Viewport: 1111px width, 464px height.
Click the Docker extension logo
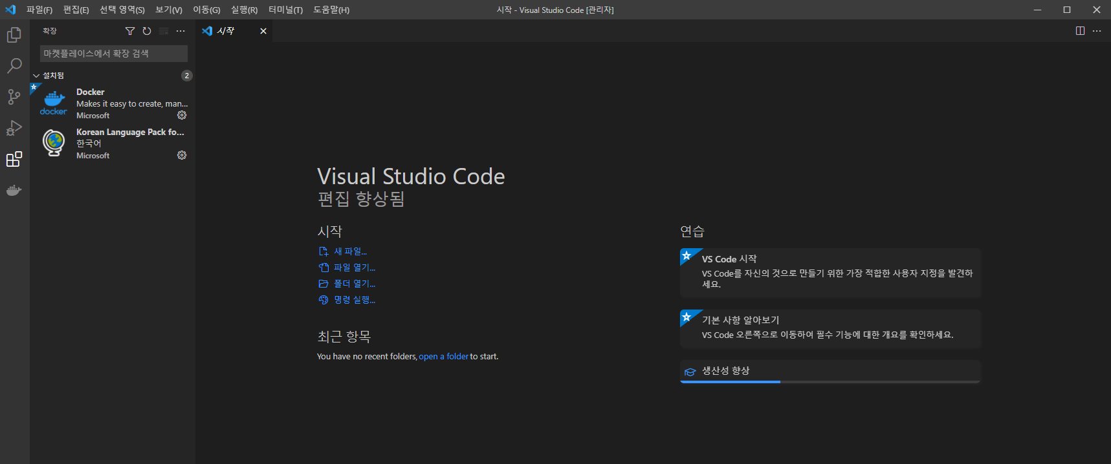tap(54, 103)
